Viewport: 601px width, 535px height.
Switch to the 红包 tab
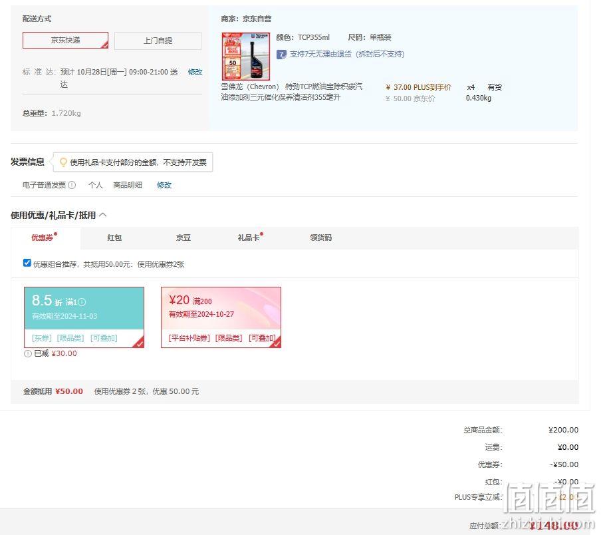[x=114, y=238]
